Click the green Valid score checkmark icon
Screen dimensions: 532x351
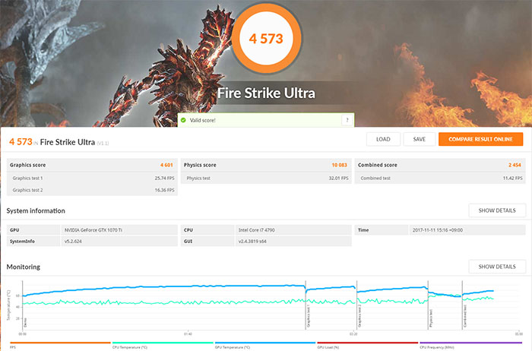pos(183,120)
